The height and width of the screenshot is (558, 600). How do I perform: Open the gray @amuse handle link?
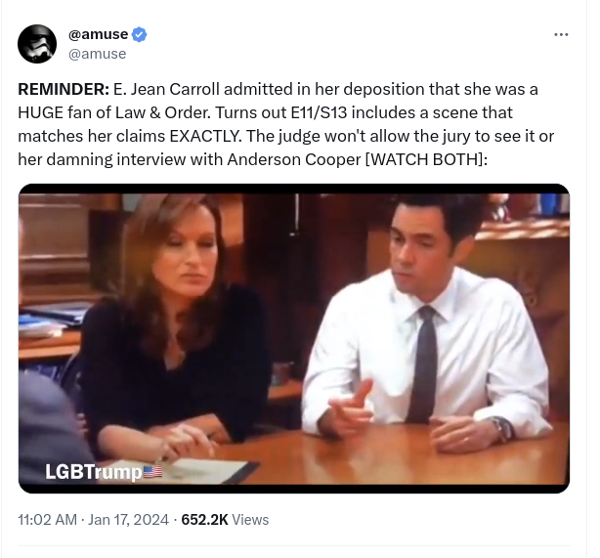(x=97, y=54)
